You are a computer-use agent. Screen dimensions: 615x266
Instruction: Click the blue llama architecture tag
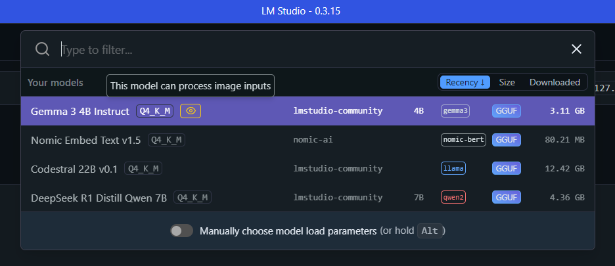pyautogui.click(x=453, y=168)
